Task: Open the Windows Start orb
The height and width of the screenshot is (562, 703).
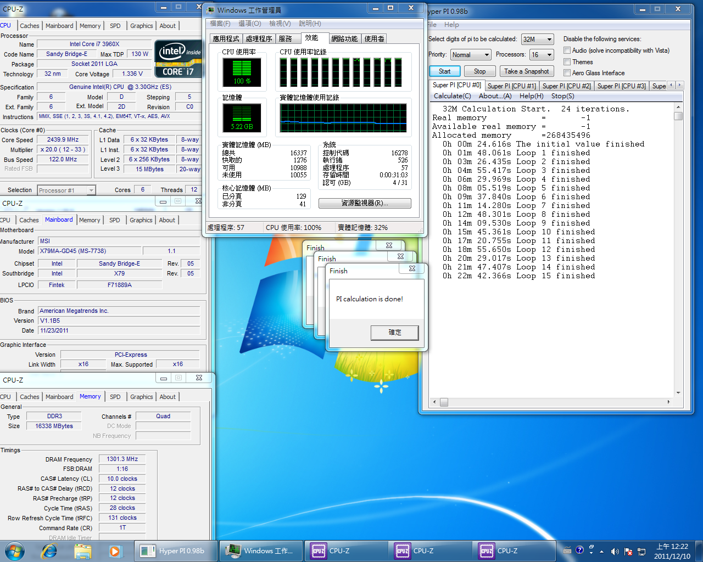Action: pyautogui.click(x=15, y=550)
